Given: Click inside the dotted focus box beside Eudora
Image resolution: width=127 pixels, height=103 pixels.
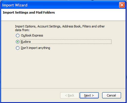Looking at the screenshot, I should coord(71,42).
